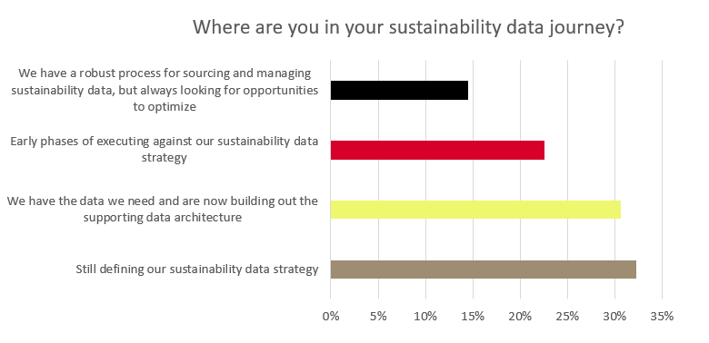The image size is (709, 343).
Task: Click the 35% axis label
Action: pyautogui.click(x=662, y=317)
